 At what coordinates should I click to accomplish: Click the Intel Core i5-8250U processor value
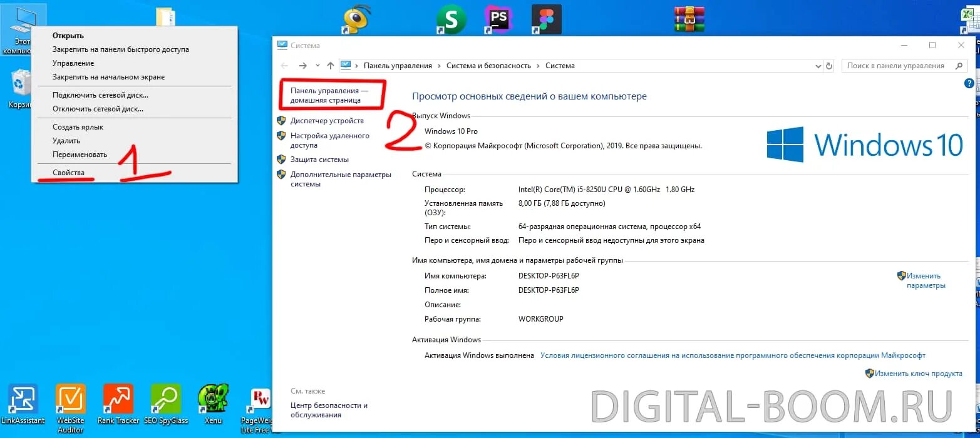(x=606, y=190)
